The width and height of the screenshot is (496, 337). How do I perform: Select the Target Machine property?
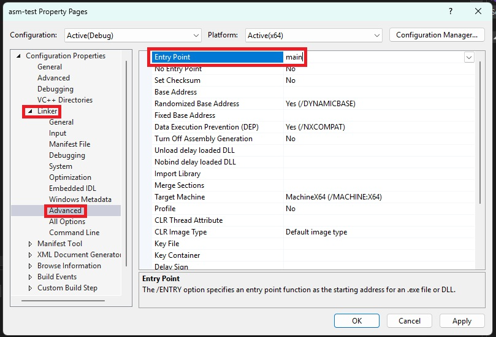180,197
